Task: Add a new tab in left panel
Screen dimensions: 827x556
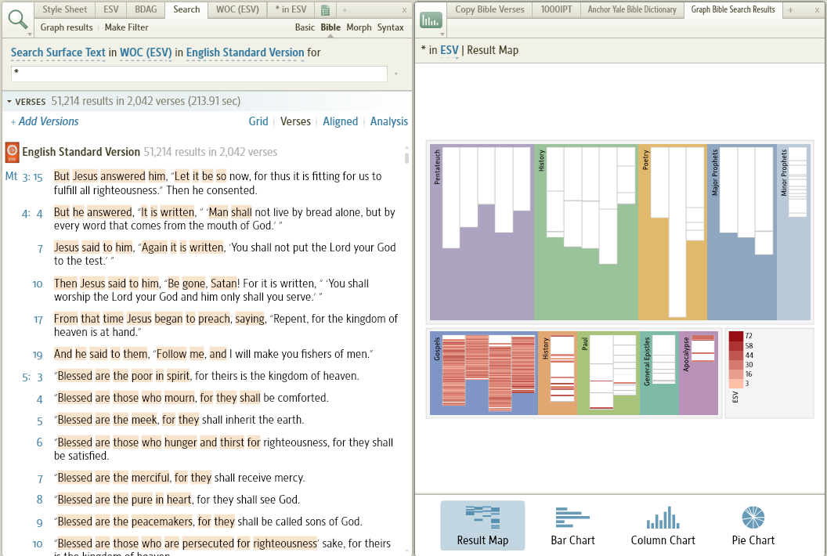Action: click(345, 10)
